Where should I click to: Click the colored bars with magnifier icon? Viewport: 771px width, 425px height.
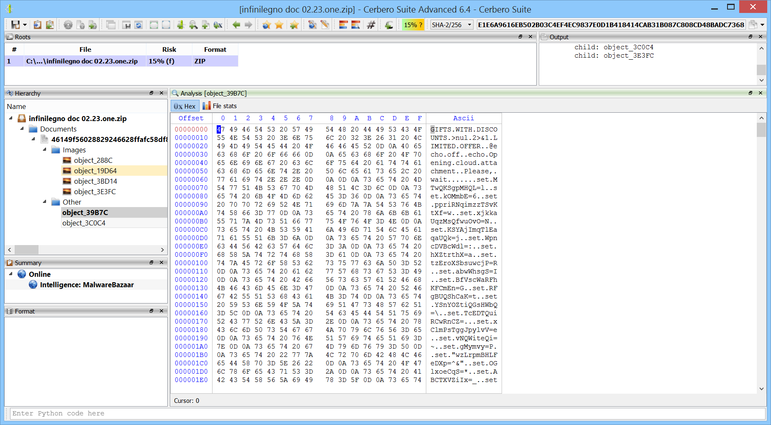click(356, 25)
